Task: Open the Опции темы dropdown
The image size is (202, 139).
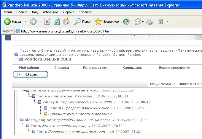Action: [x=163, y=84]
